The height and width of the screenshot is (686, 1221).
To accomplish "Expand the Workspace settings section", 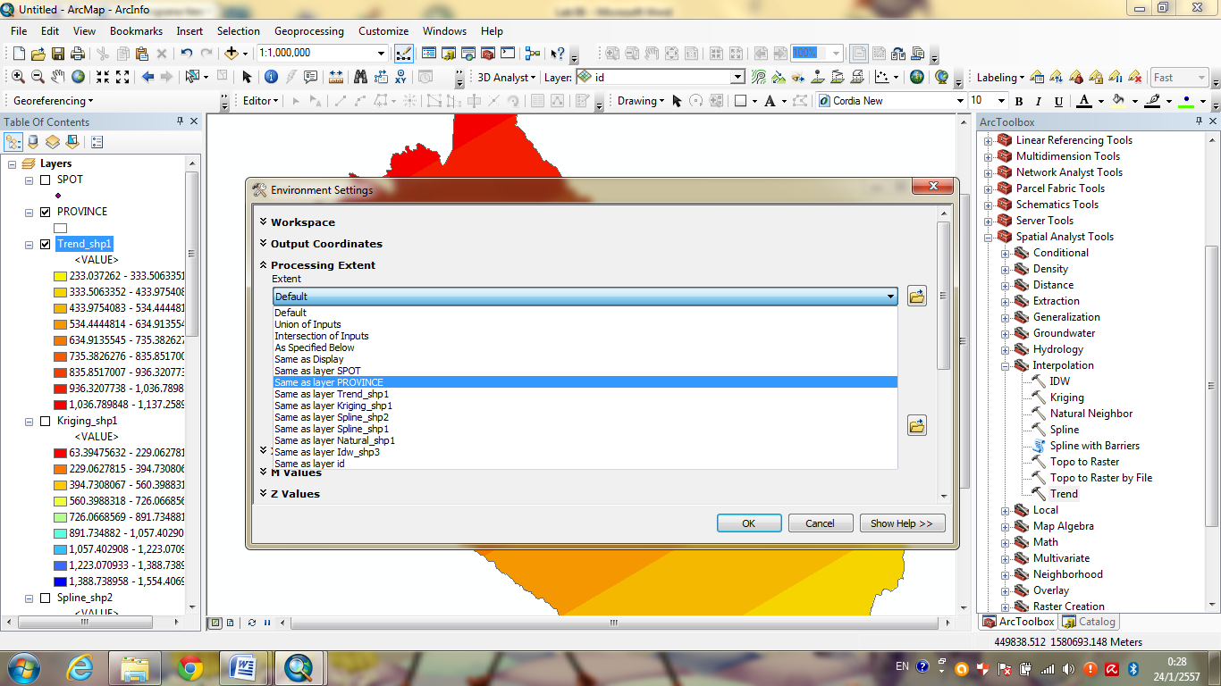I will point(264,222).
